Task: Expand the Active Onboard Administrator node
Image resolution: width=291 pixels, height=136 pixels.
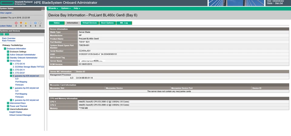Action: point(8,55)
